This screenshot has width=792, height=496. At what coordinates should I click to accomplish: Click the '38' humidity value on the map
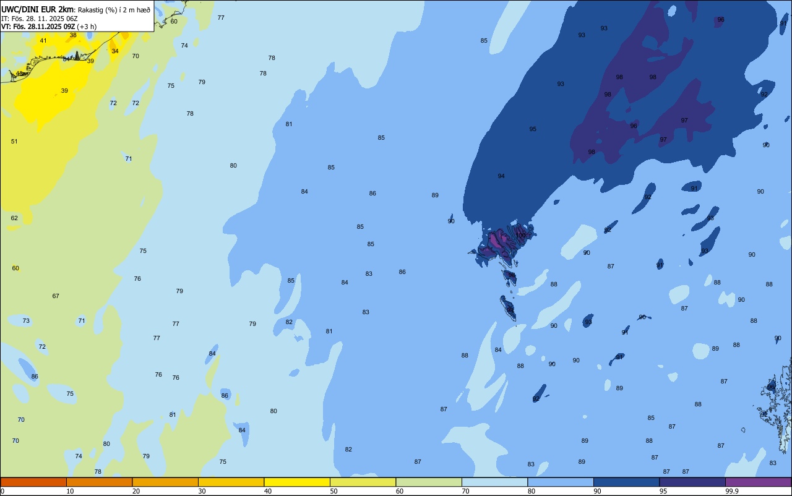coord(73,35)
